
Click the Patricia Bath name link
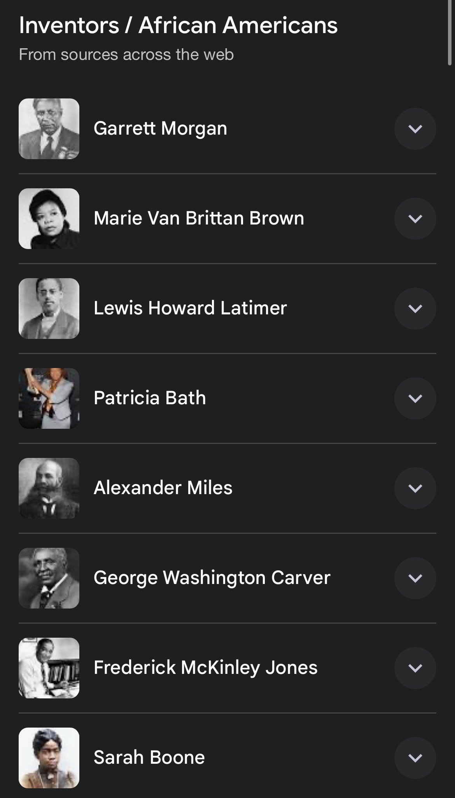click(x=150, y=398)
